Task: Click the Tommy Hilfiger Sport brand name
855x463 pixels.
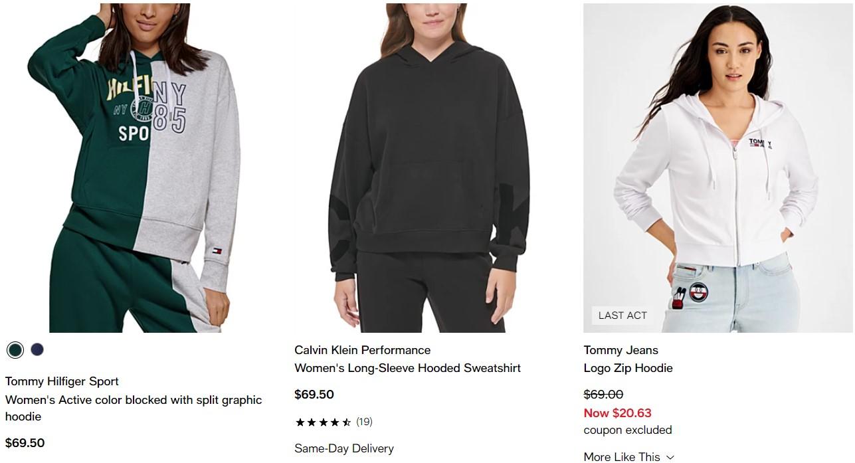Action: pos(62,381)
